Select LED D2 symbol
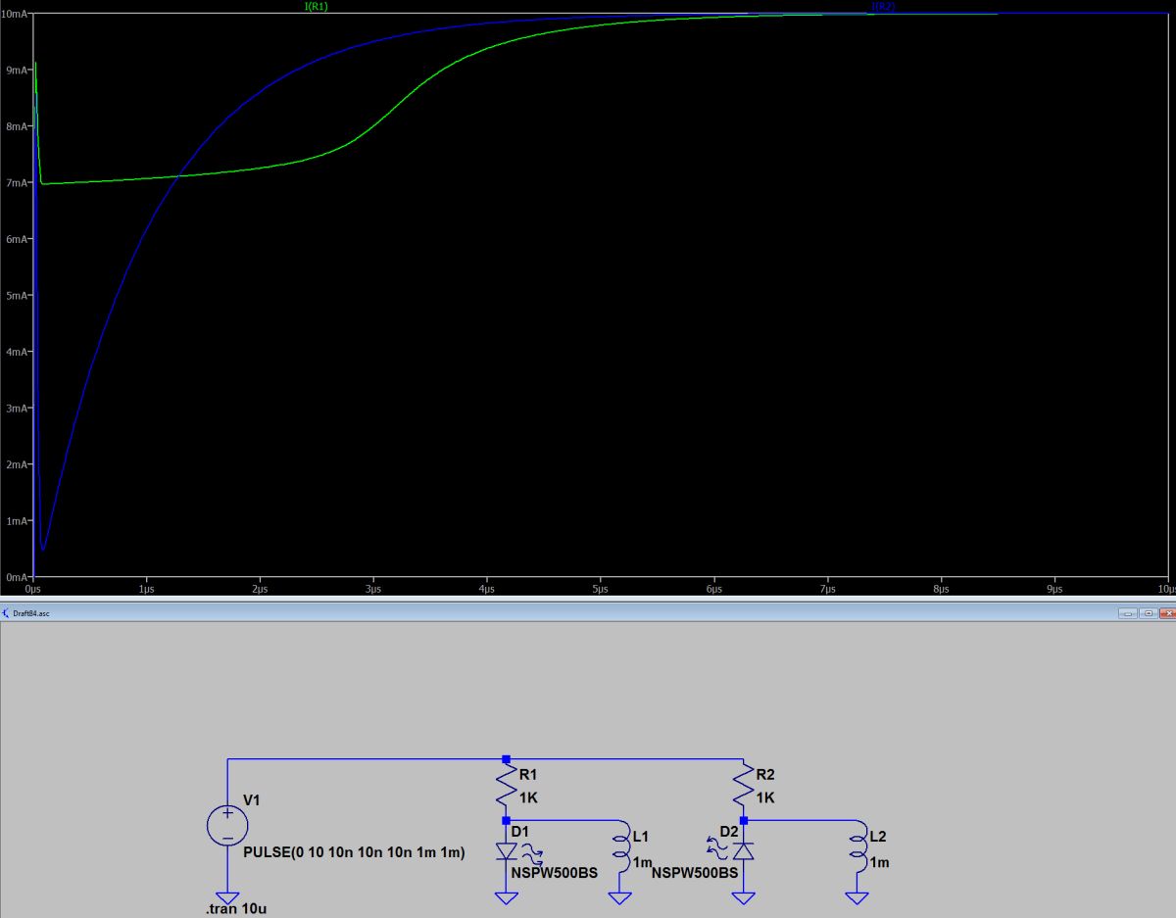 (x=733, y=851)
